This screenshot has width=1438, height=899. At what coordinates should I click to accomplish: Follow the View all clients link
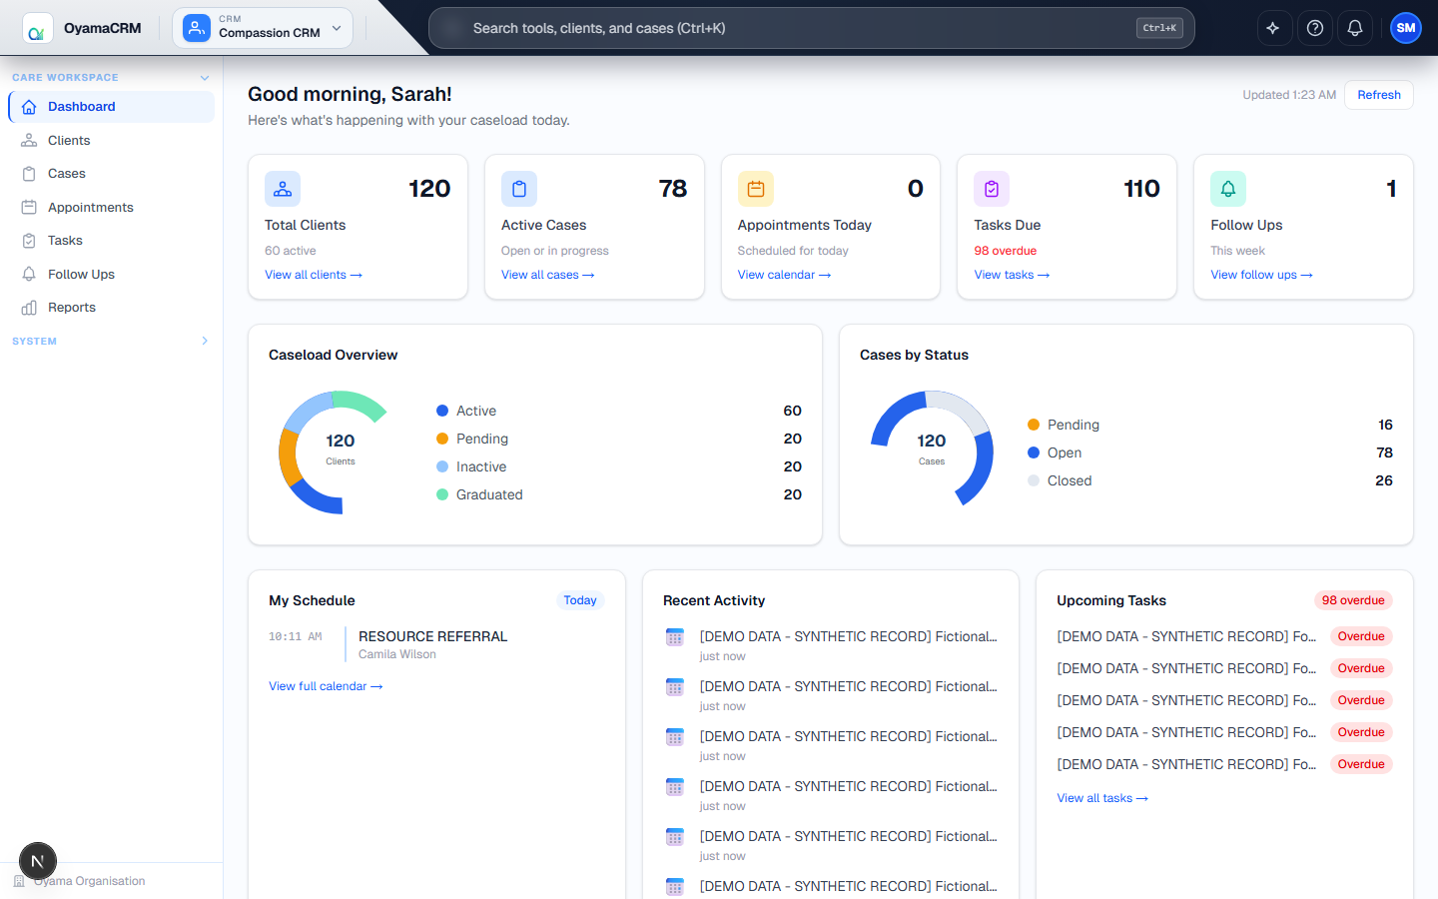314,275
